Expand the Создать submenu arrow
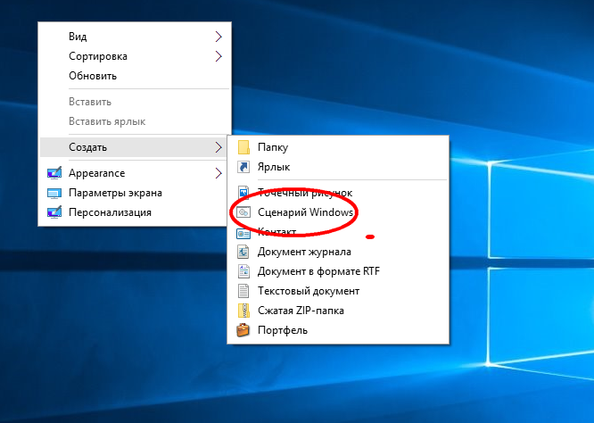Screen dimensions: 594x423 [x=219, y=147]
